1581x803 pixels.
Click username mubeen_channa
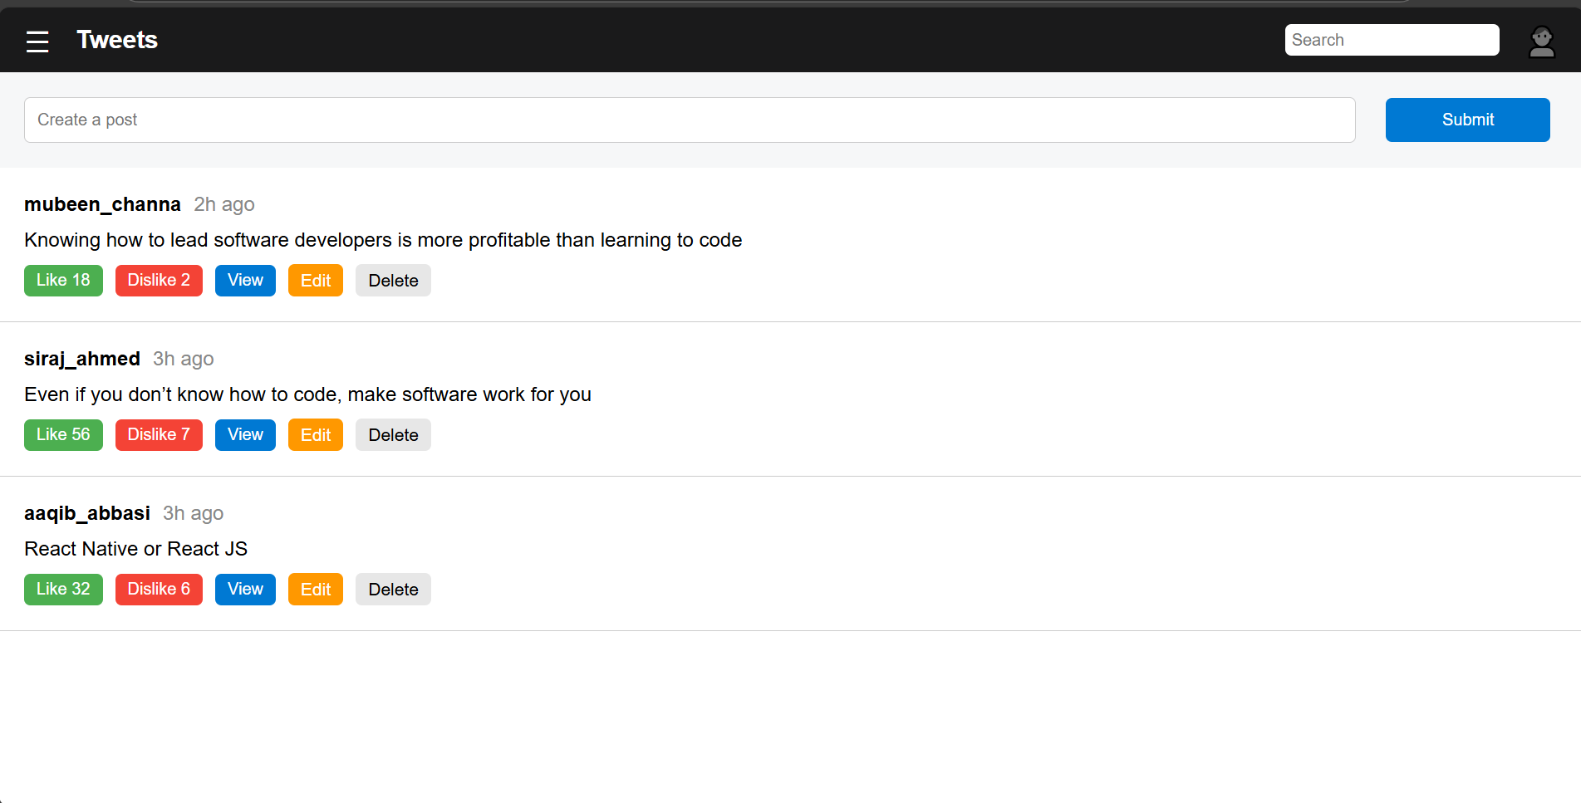point(102,204)
